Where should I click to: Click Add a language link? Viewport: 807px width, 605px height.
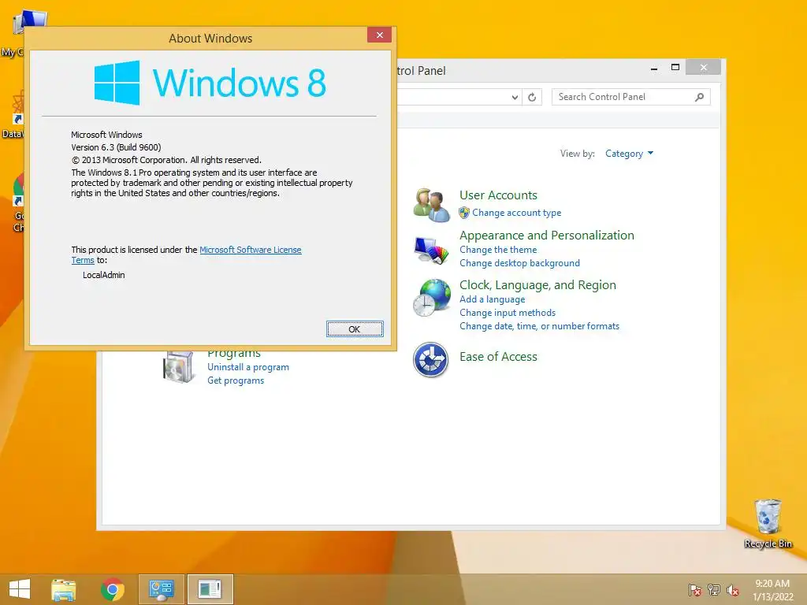493,299
